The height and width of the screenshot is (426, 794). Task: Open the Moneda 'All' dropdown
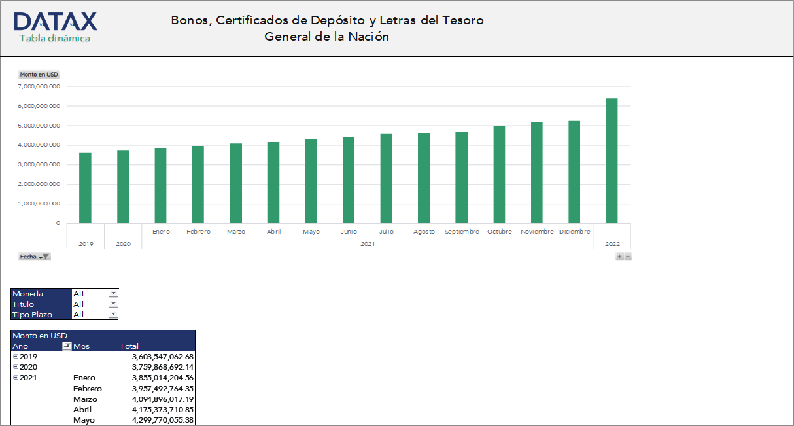(x=112, y=293)
